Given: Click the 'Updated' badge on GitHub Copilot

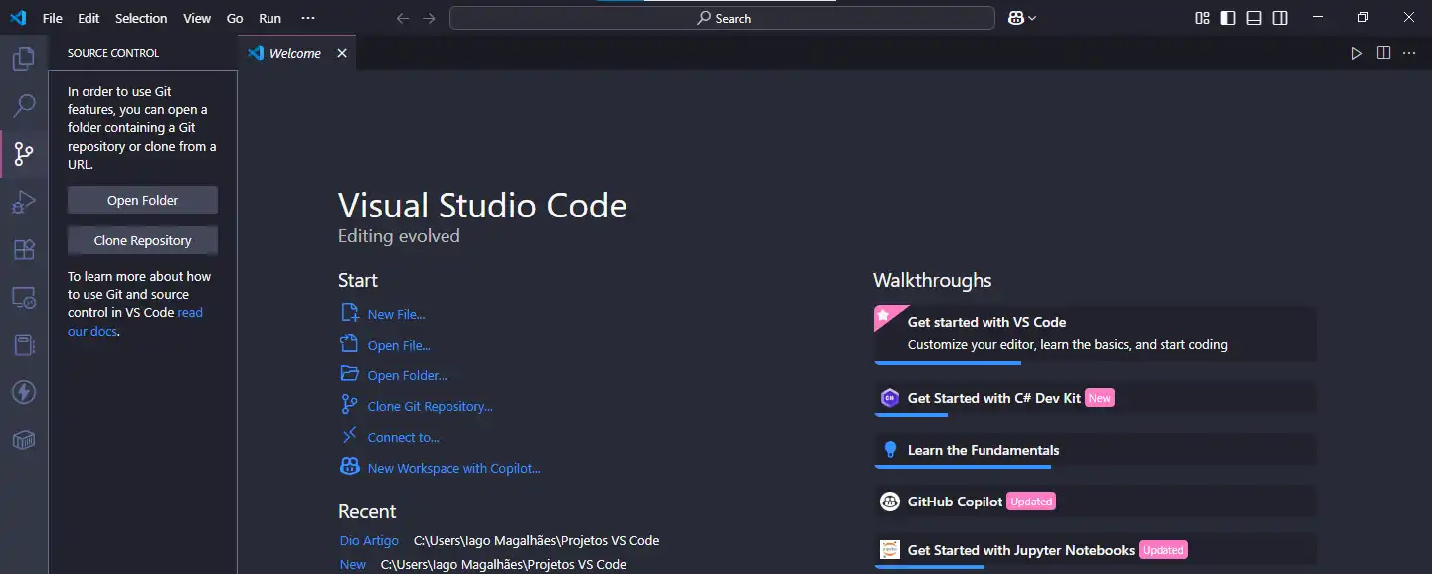Looking at the screenshot, I should (x=1031, y=502).
